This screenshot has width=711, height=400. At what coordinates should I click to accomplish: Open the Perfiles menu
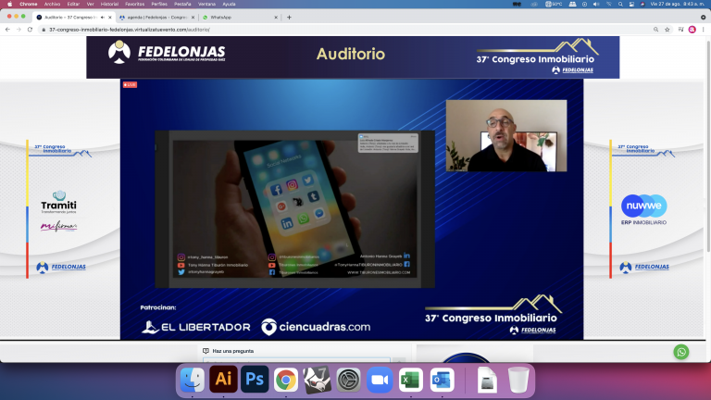coord(159,4)
